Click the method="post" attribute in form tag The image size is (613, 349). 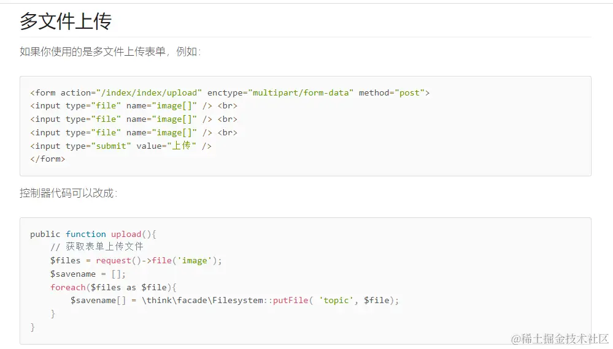click(394, 93)
